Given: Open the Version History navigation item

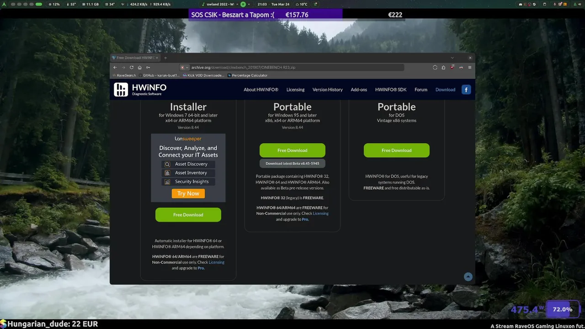Looking at the screenshot, I should tap(328, 90).
